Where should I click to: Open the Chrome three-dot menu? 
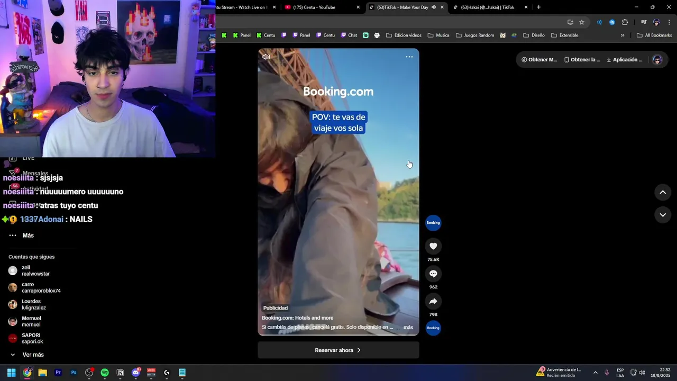669,22
